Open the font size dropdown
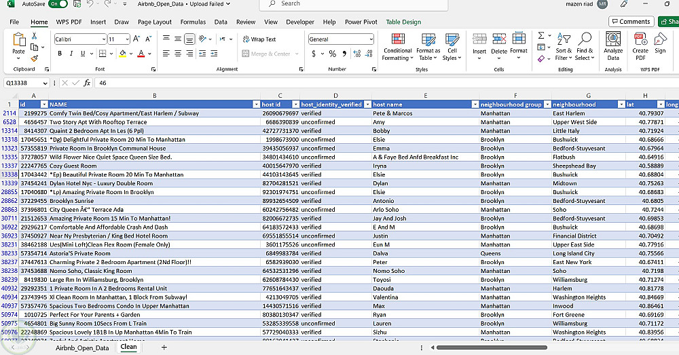Viewport: 679px width, 355px height. coord(128,39)
